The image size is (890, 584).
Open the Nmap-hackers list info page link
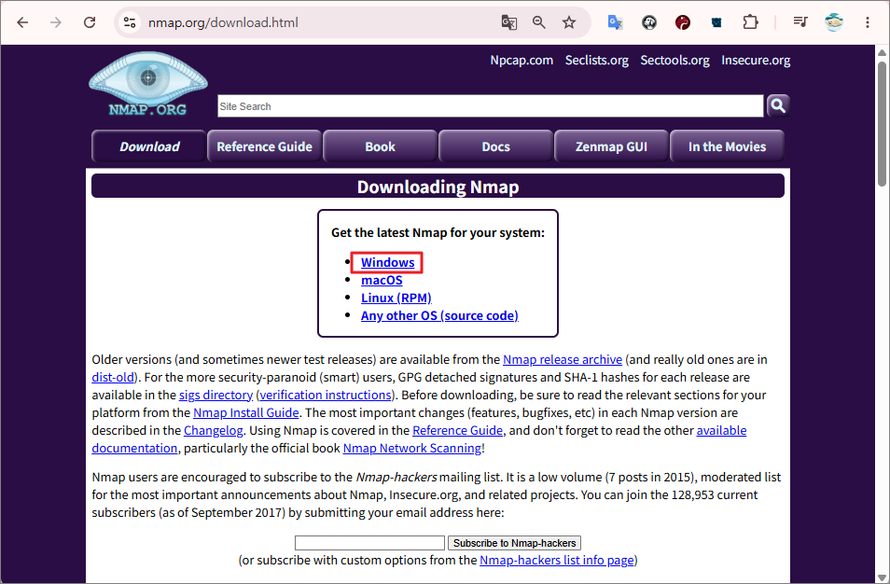(x=556, y=560)
